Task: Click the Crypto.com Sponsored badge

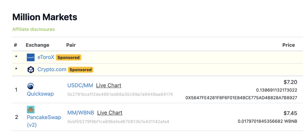Action: [80, 70]
